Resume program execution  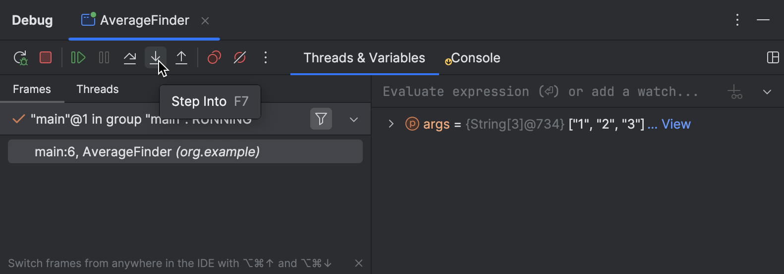click(x=78, y=58)
